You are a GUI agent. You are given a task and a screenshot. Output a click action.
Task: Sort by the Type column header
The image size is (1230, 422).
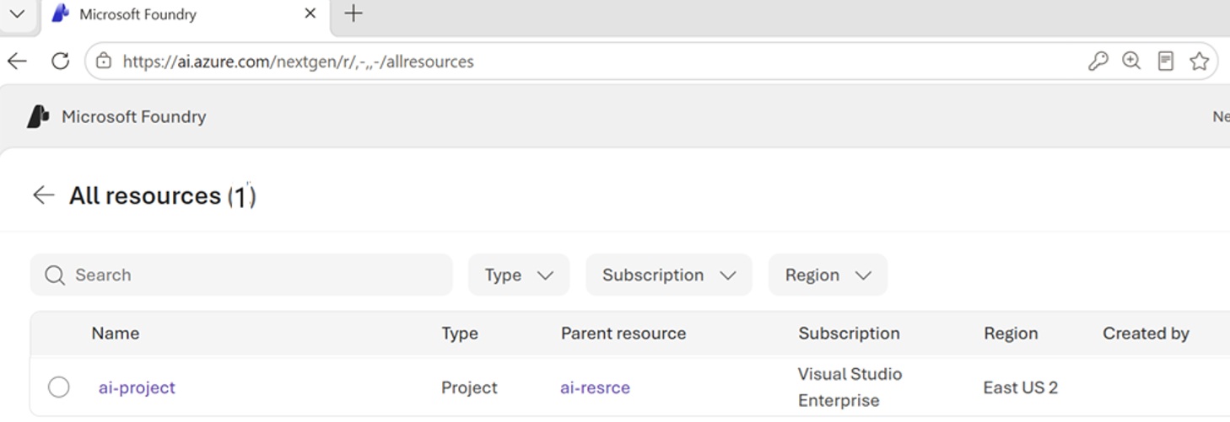(460, 334)
